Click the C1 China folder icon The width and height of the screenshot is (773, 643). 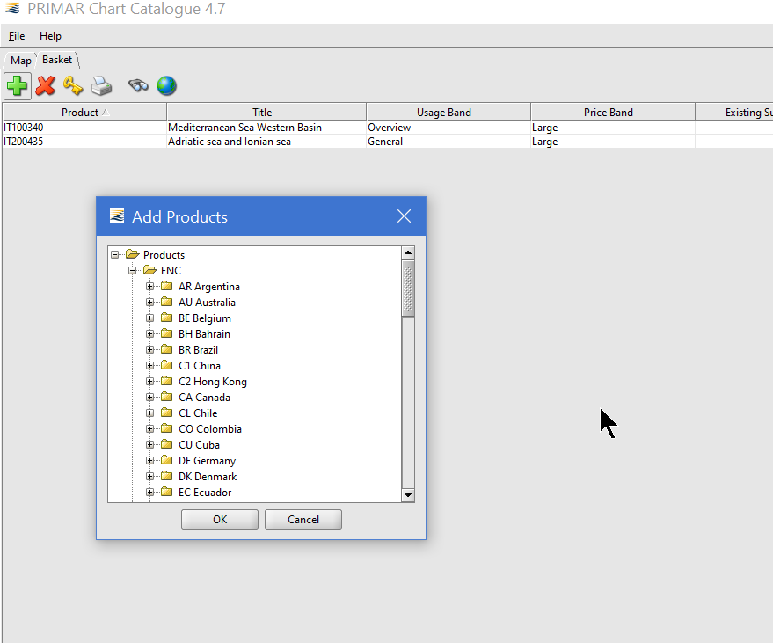point(166,365)
